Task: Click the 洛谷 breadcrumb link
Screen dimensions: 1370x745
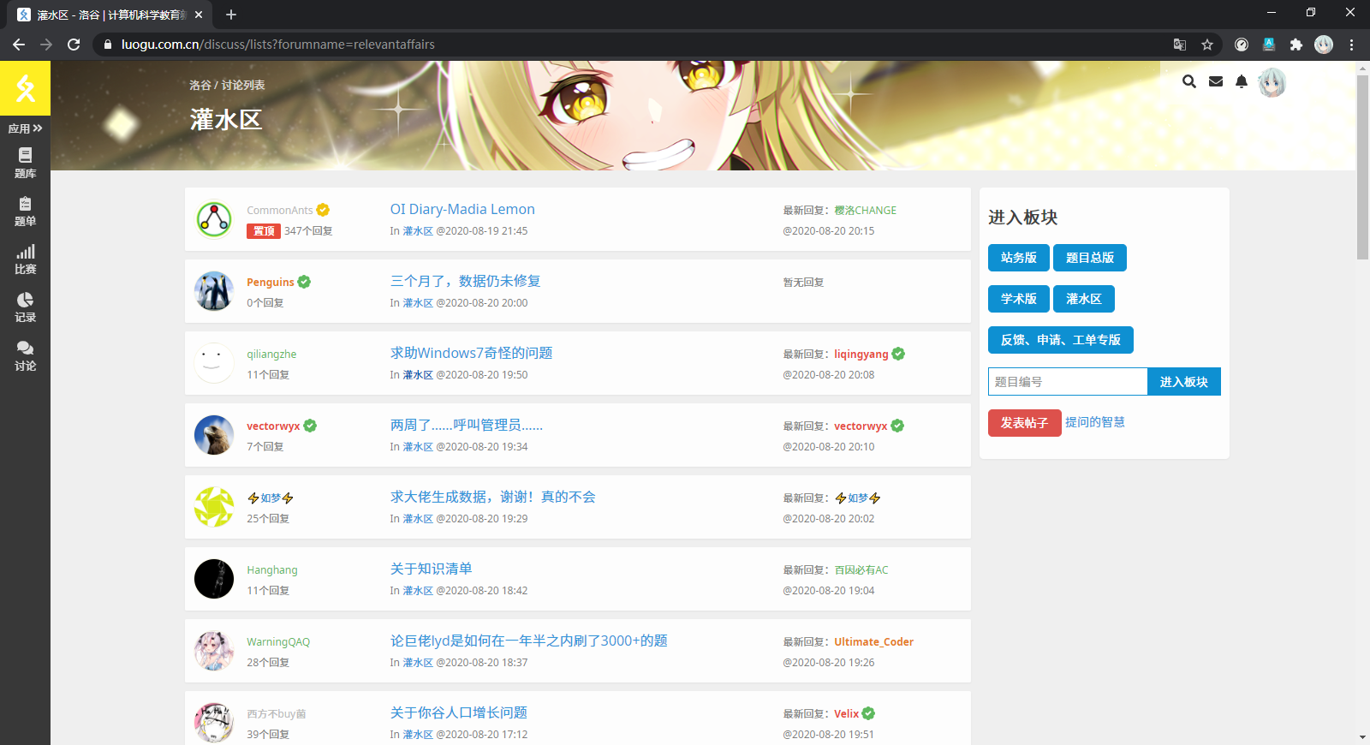Action: [200, 85]
